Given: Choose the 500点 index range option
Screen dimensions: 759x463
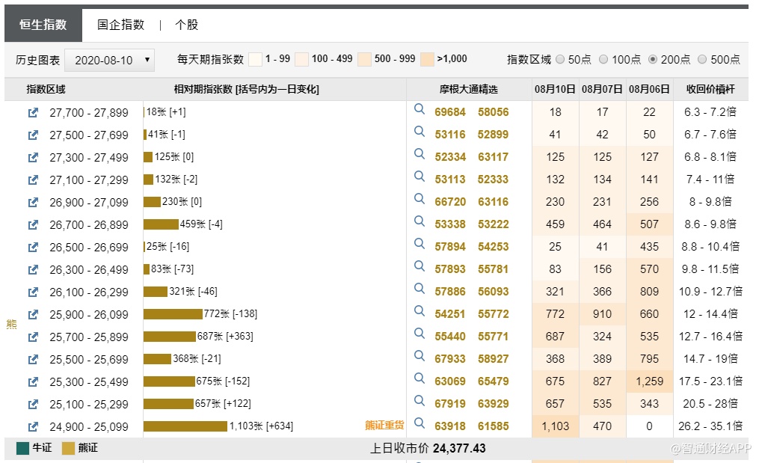Looking at the screenshot, I should [x=702, y=60].
